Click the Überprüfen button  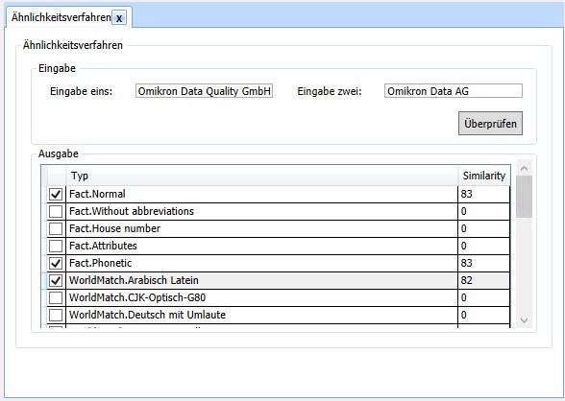490,124
